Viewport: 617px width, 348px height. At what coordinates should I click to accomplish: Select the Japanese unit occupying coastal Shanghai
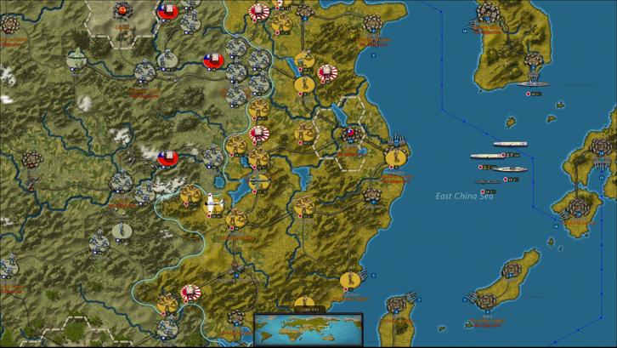tap(396, 157)
